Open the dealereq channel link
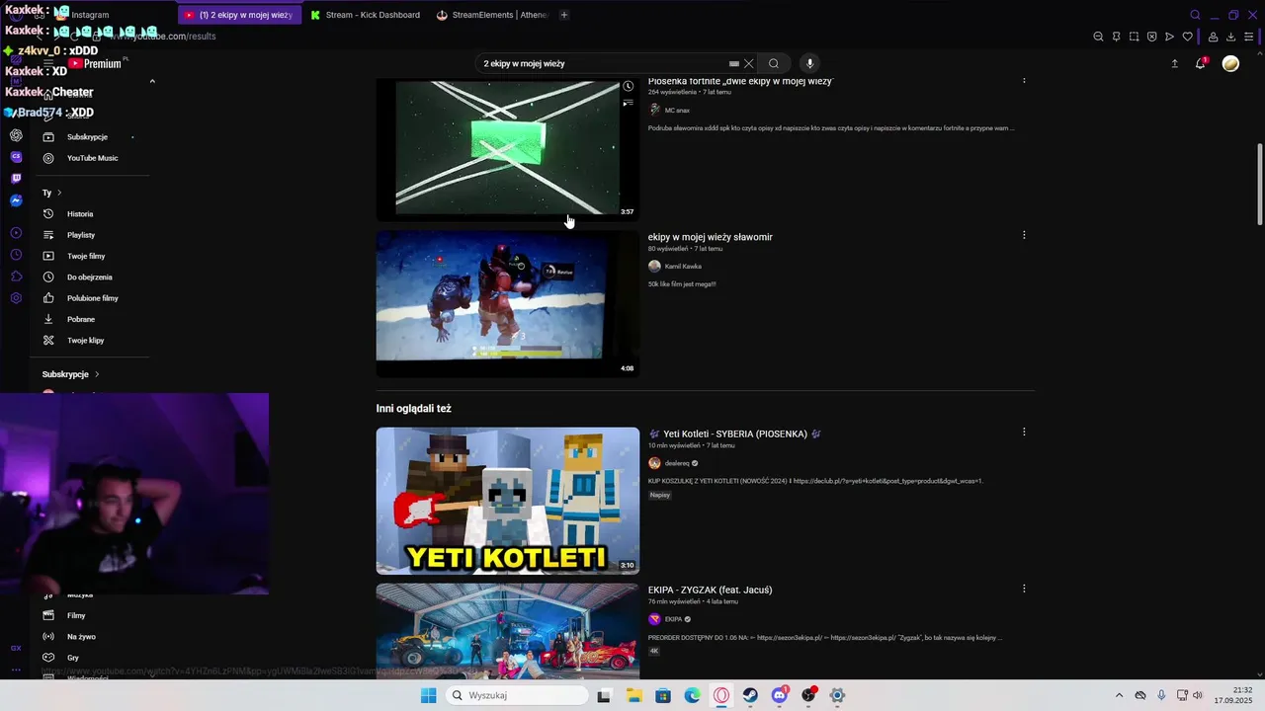 [x=676, y=463]
